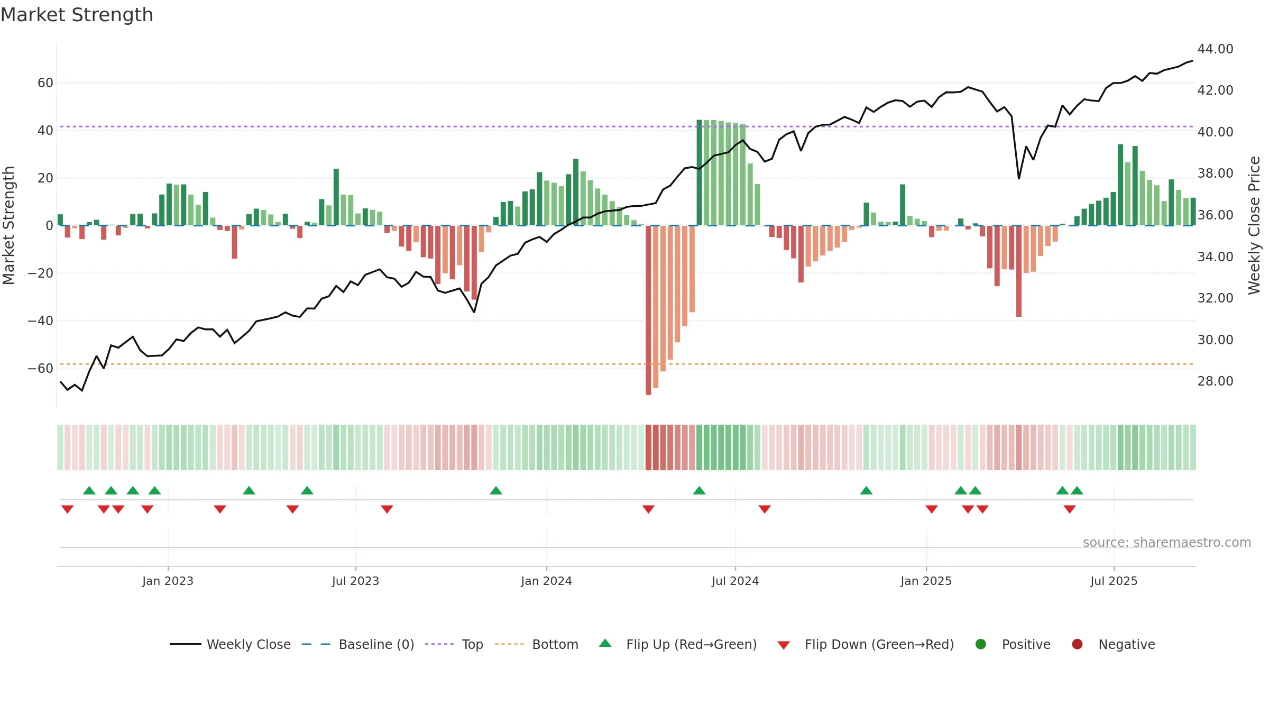Viewport: 1269px width, 714px height.
Task: Click the deepest red bar below −60
Action: tap(648, 310)
